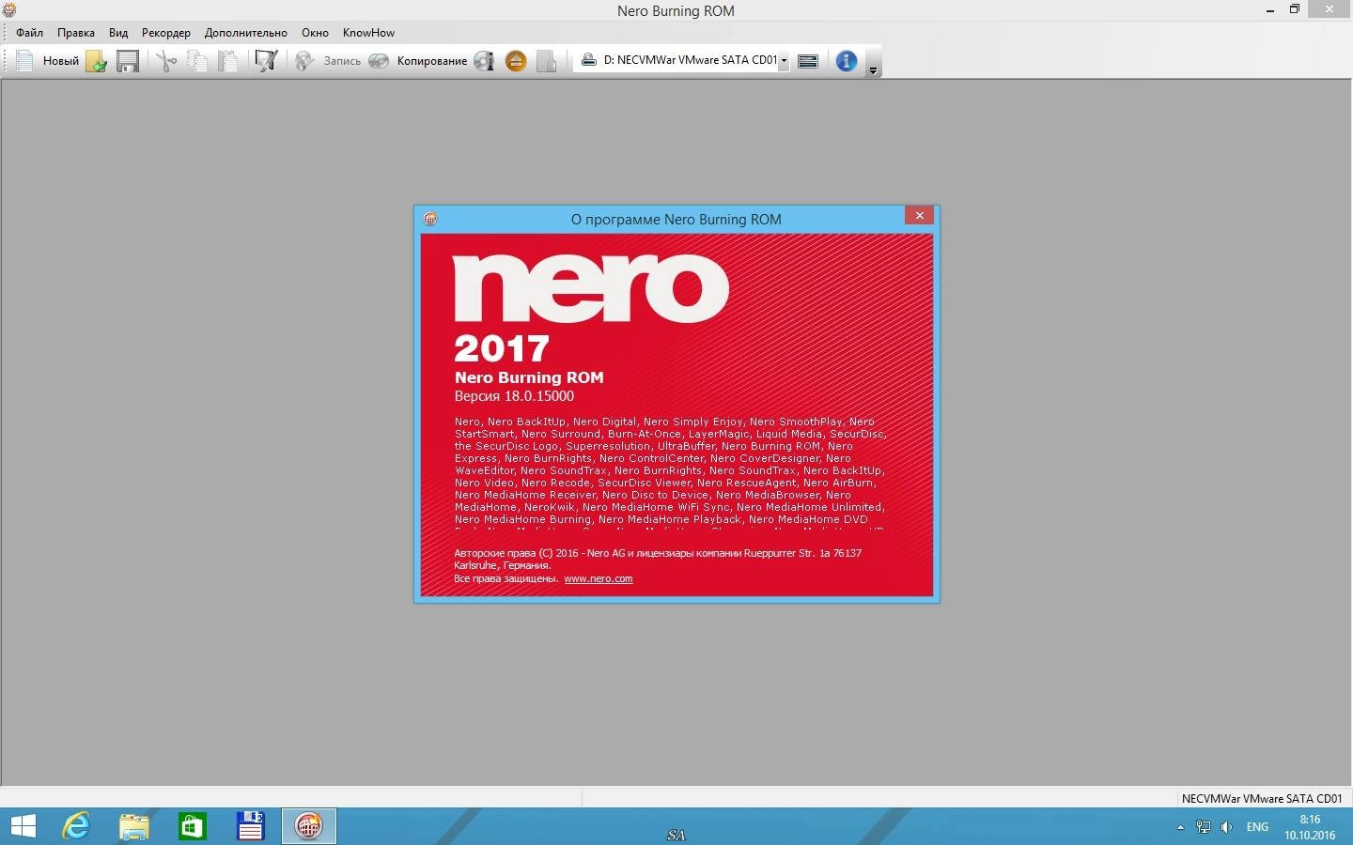This screenshot has height=845, width=1353.
Task: Click the recorder drive icon before D: NECVMWar
Action: pos(589,60)
